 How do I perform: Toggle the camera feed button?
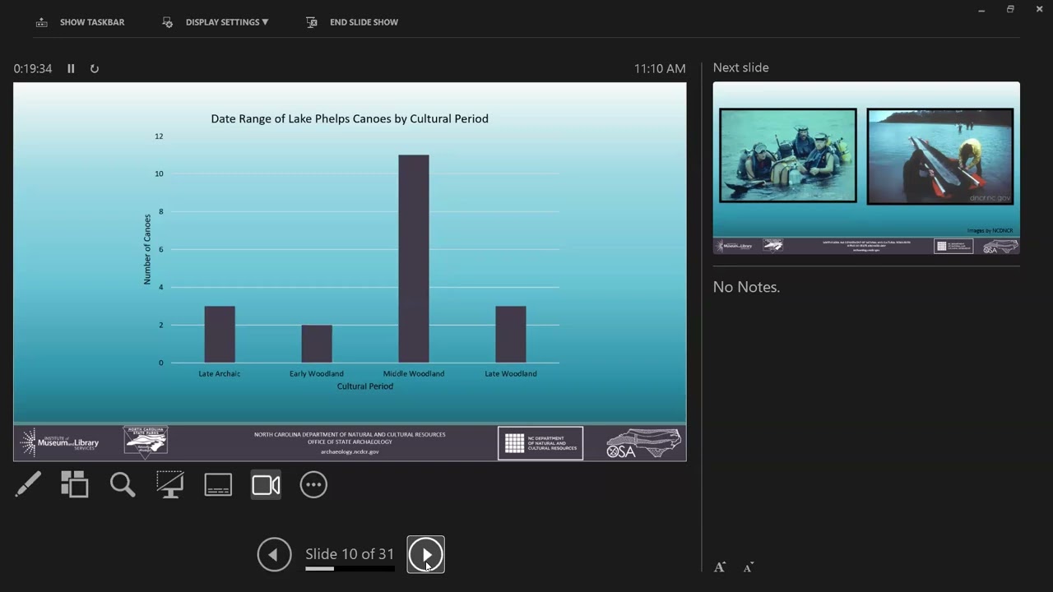(266, 484)
